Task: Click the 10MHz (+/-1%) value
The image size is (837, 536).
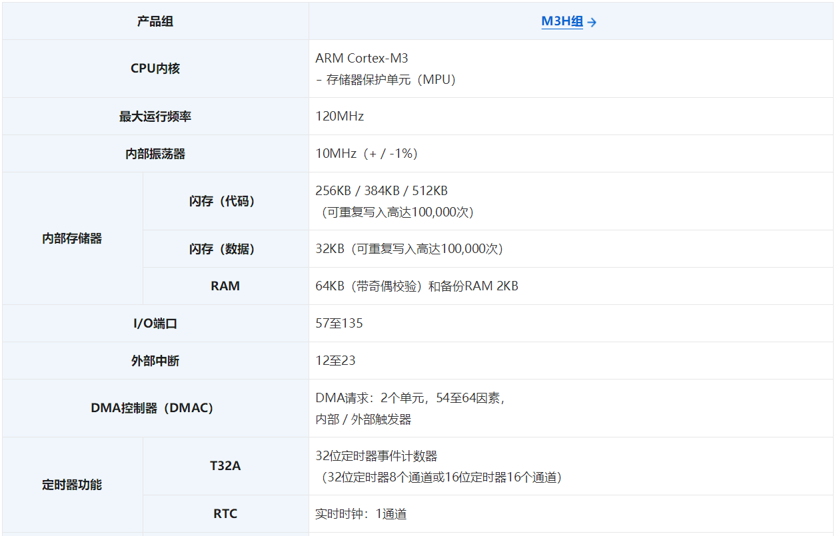Action: tap(367, 154)
